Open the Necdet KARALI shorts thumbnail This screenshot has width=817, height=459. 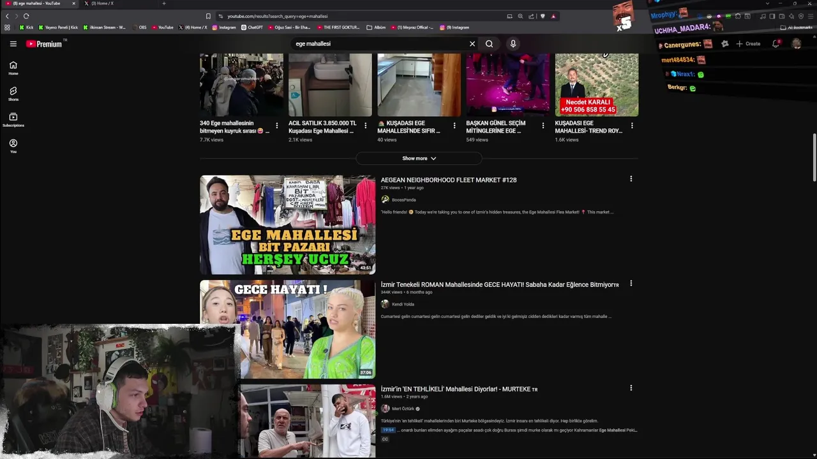[597, 85]
